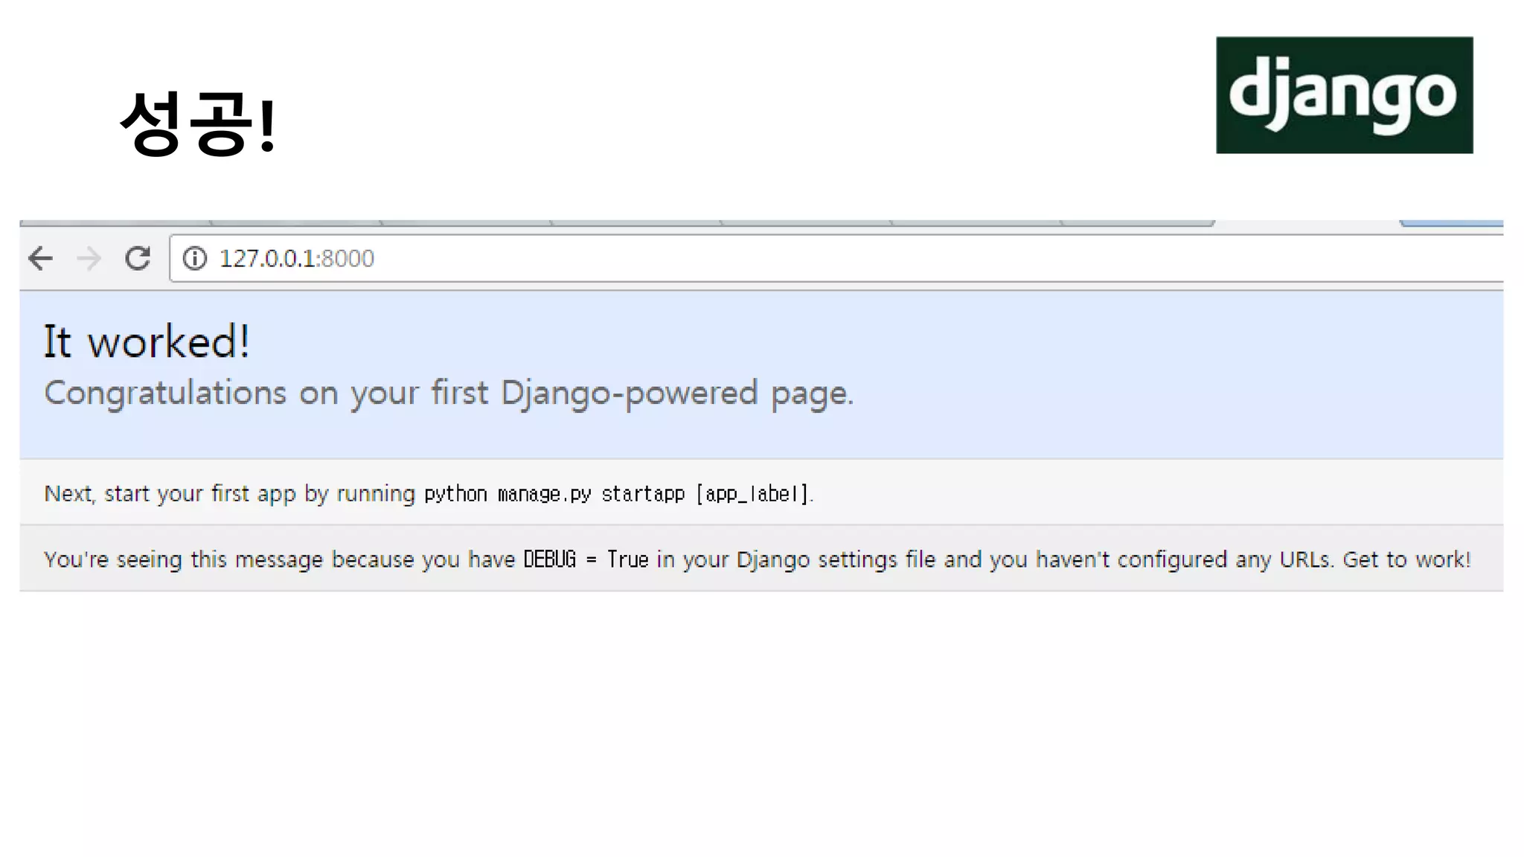Viewport: 1524px width, 857px height.
Task: Click 'Django settings file' text in message
Action: click(836, 559)
